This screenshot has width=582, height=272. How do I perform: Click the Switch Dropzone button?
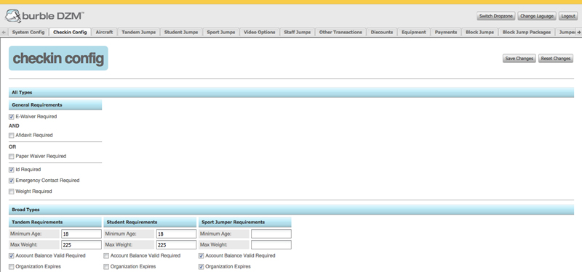tap(496, 16)
